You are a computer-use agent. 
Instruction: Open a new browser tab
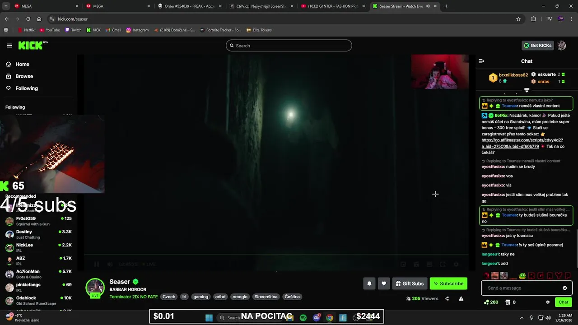click(446, 6)
